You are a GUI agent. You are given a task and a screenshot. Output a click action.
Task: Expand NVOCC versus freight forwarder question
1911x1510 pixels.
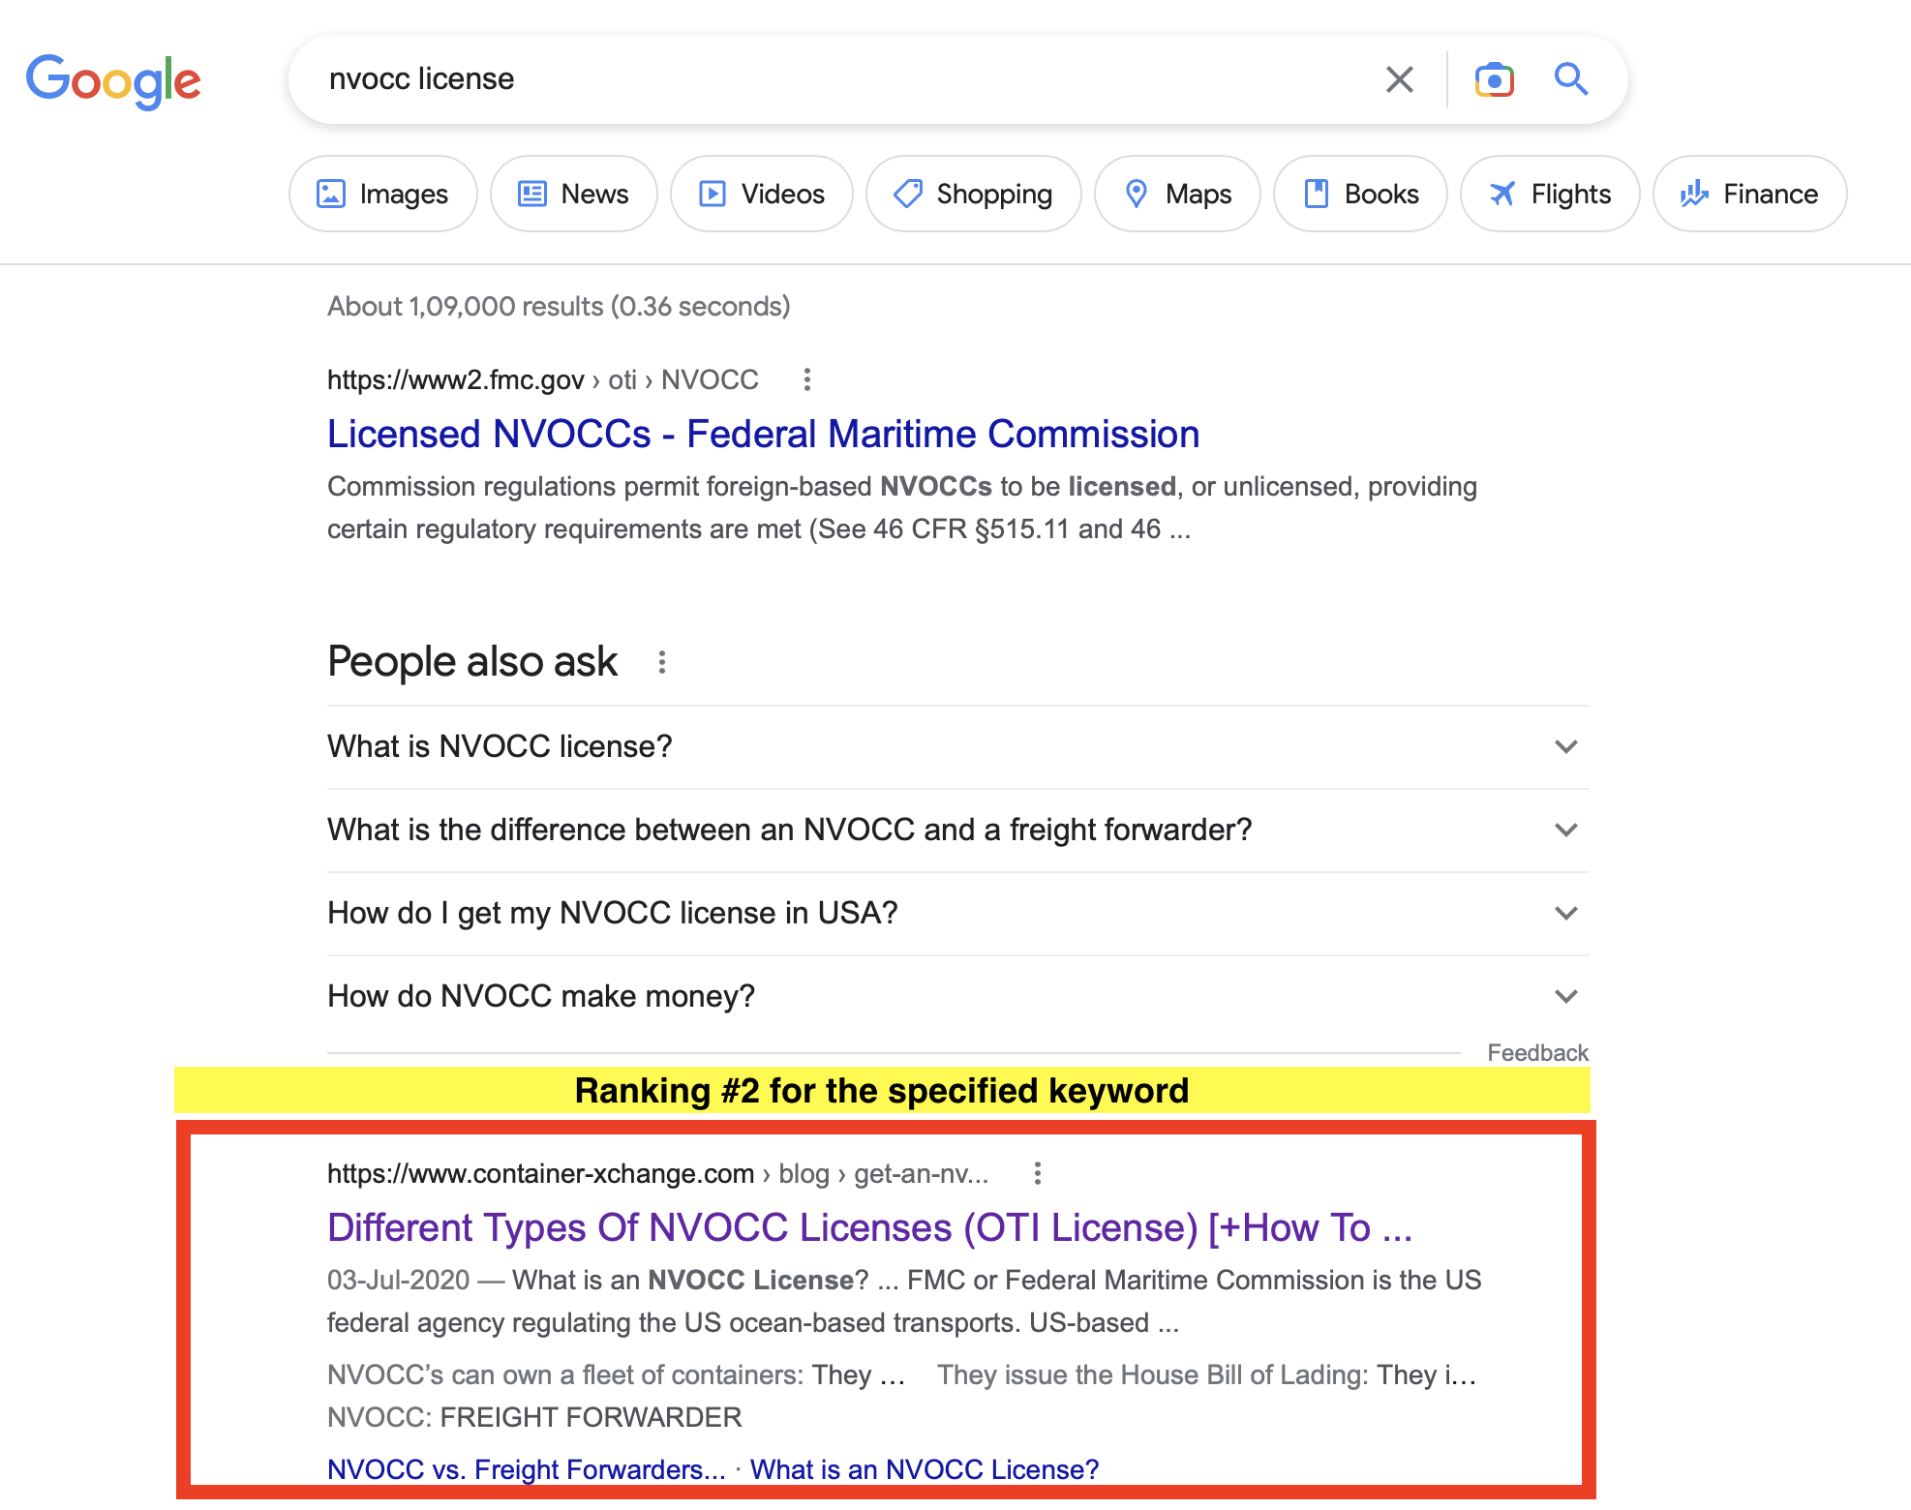(1565, 830)
